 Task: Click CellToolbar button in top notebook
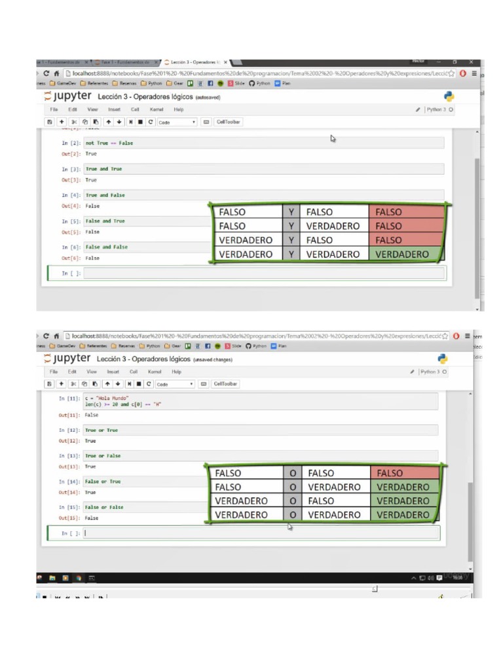pos(228,122)
